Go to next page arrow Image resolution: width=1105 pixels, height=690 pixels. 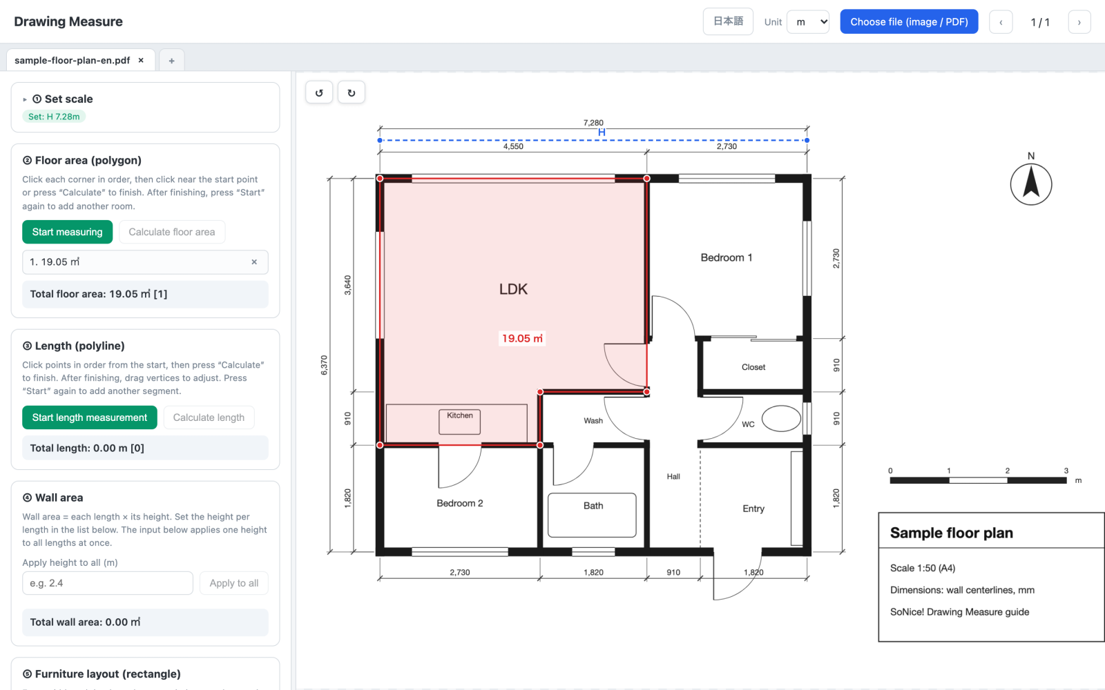coord(1079,22)
